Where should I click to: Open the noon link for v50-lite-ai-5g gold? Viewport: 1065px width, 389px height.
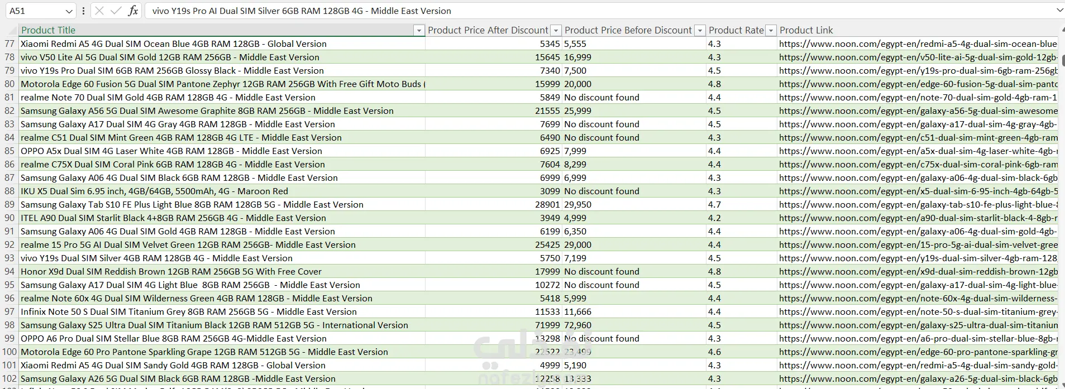coord(918,57)
